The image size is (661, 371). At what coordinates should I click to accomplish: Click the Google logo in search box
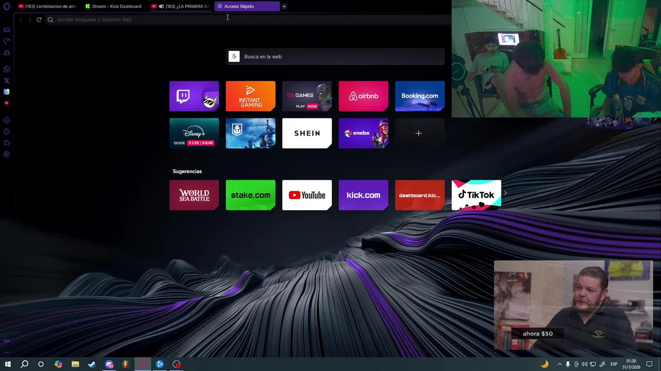tap(234, 57)
